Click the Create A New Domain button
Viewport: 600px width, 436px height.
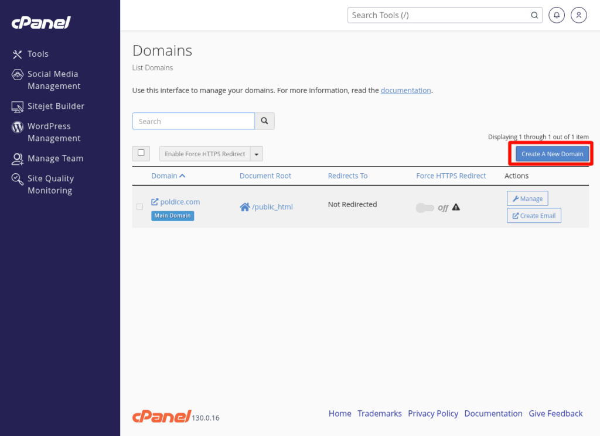coord(552,154)
